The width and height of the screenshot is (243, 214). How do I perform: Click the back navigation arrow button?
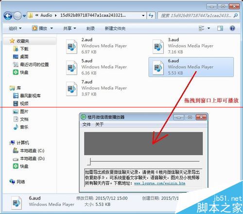pyautogui.click(x=8, y=16)
